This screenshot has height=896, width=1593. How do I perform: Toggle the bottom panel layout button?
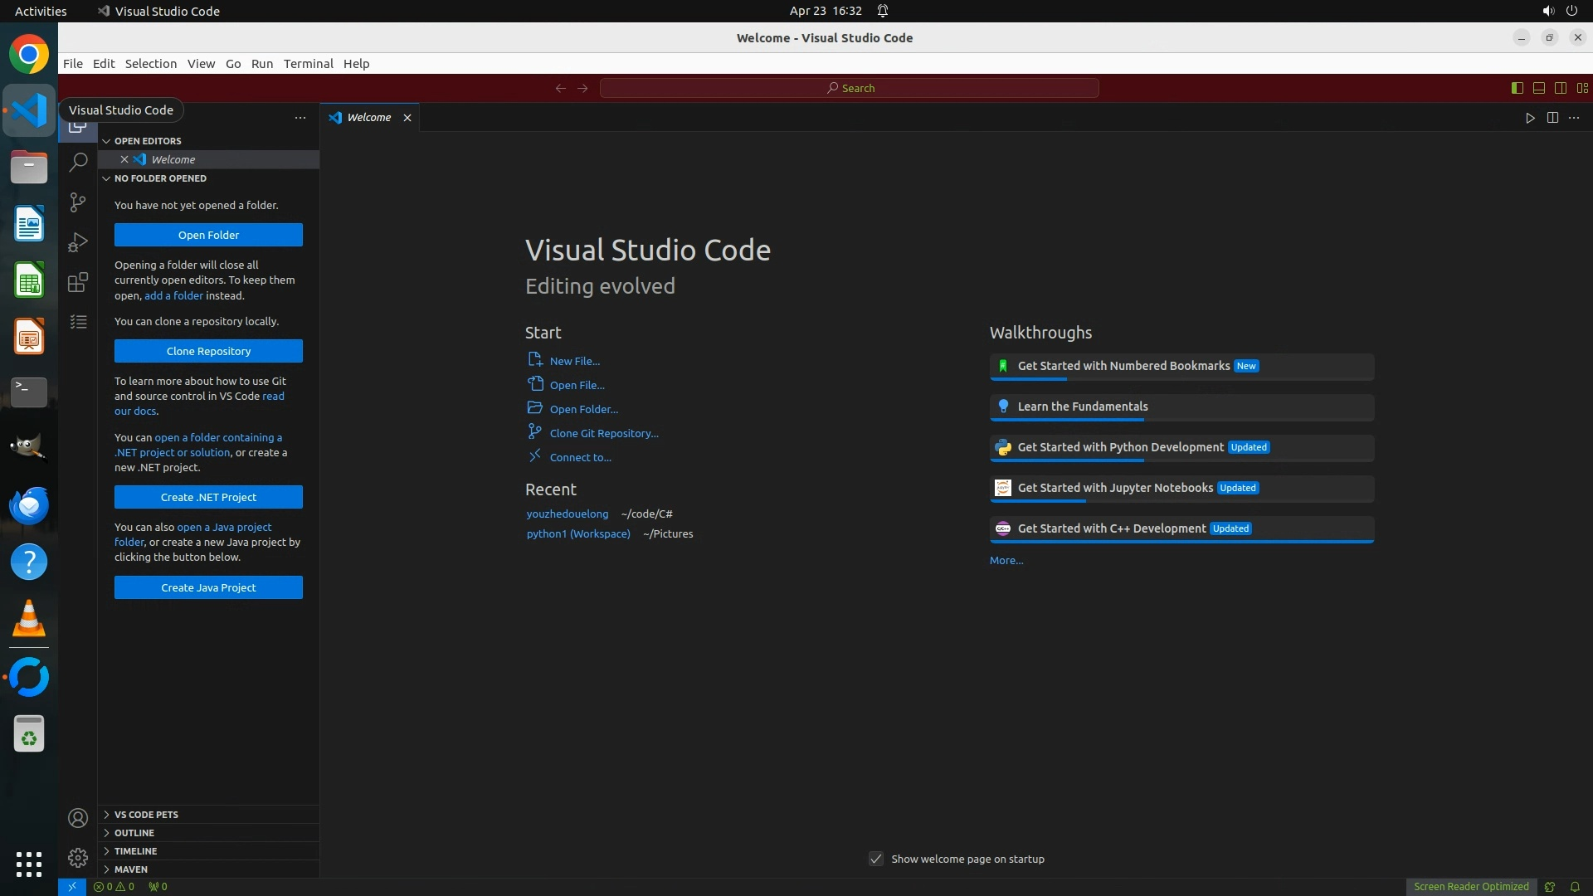1538,88
